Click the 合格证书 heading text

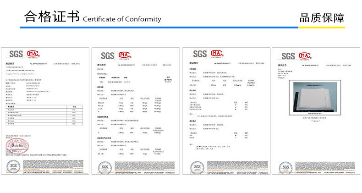click(x=52, y=17)
